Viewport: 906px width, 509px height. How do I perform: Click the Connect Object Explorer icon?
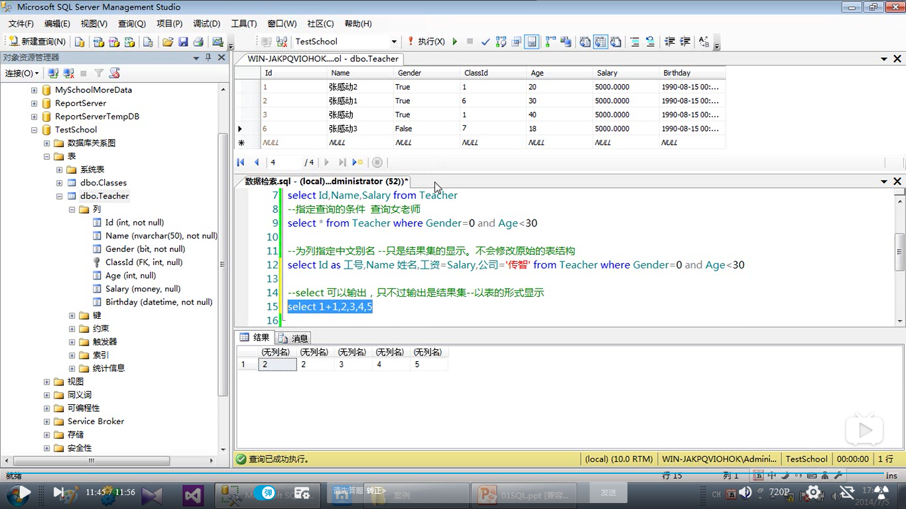53,73
